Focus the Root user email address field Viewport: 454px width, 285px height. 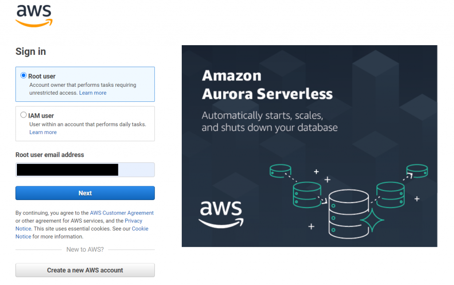85,169
